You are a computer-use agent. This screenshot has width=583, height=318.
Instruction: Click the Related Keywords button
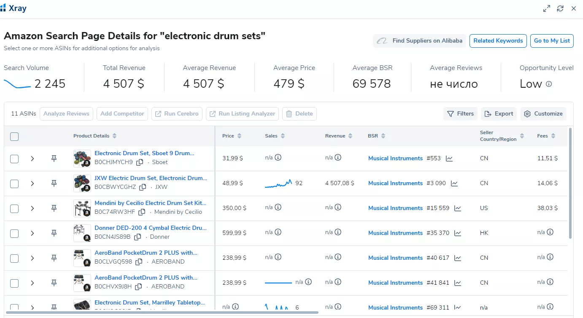498,41
